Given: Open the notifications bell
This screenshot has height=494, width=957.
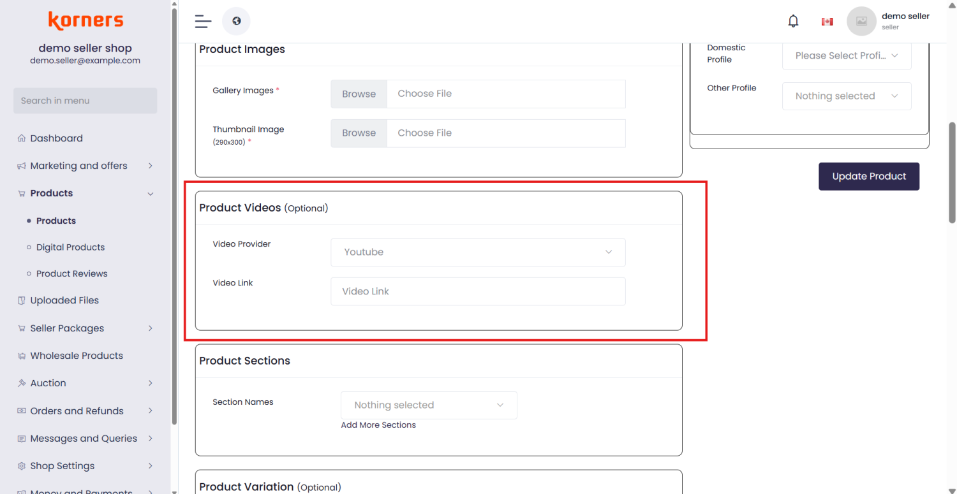Looking at the screenshot, I should tap(793, 22).
